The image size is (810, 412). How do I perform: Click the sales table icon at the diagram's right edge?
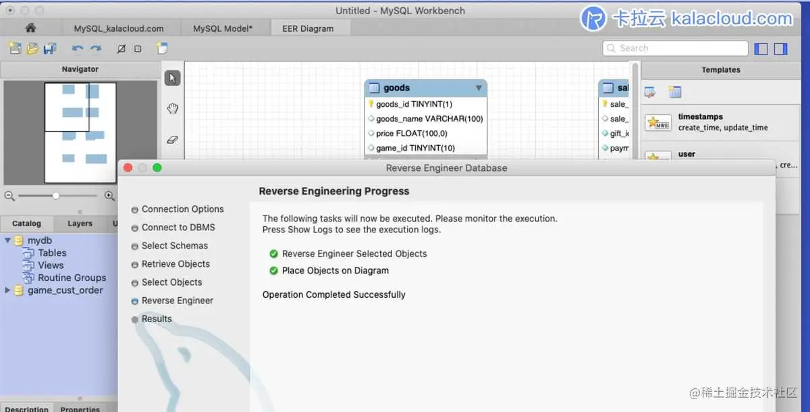tap(607, 88)
